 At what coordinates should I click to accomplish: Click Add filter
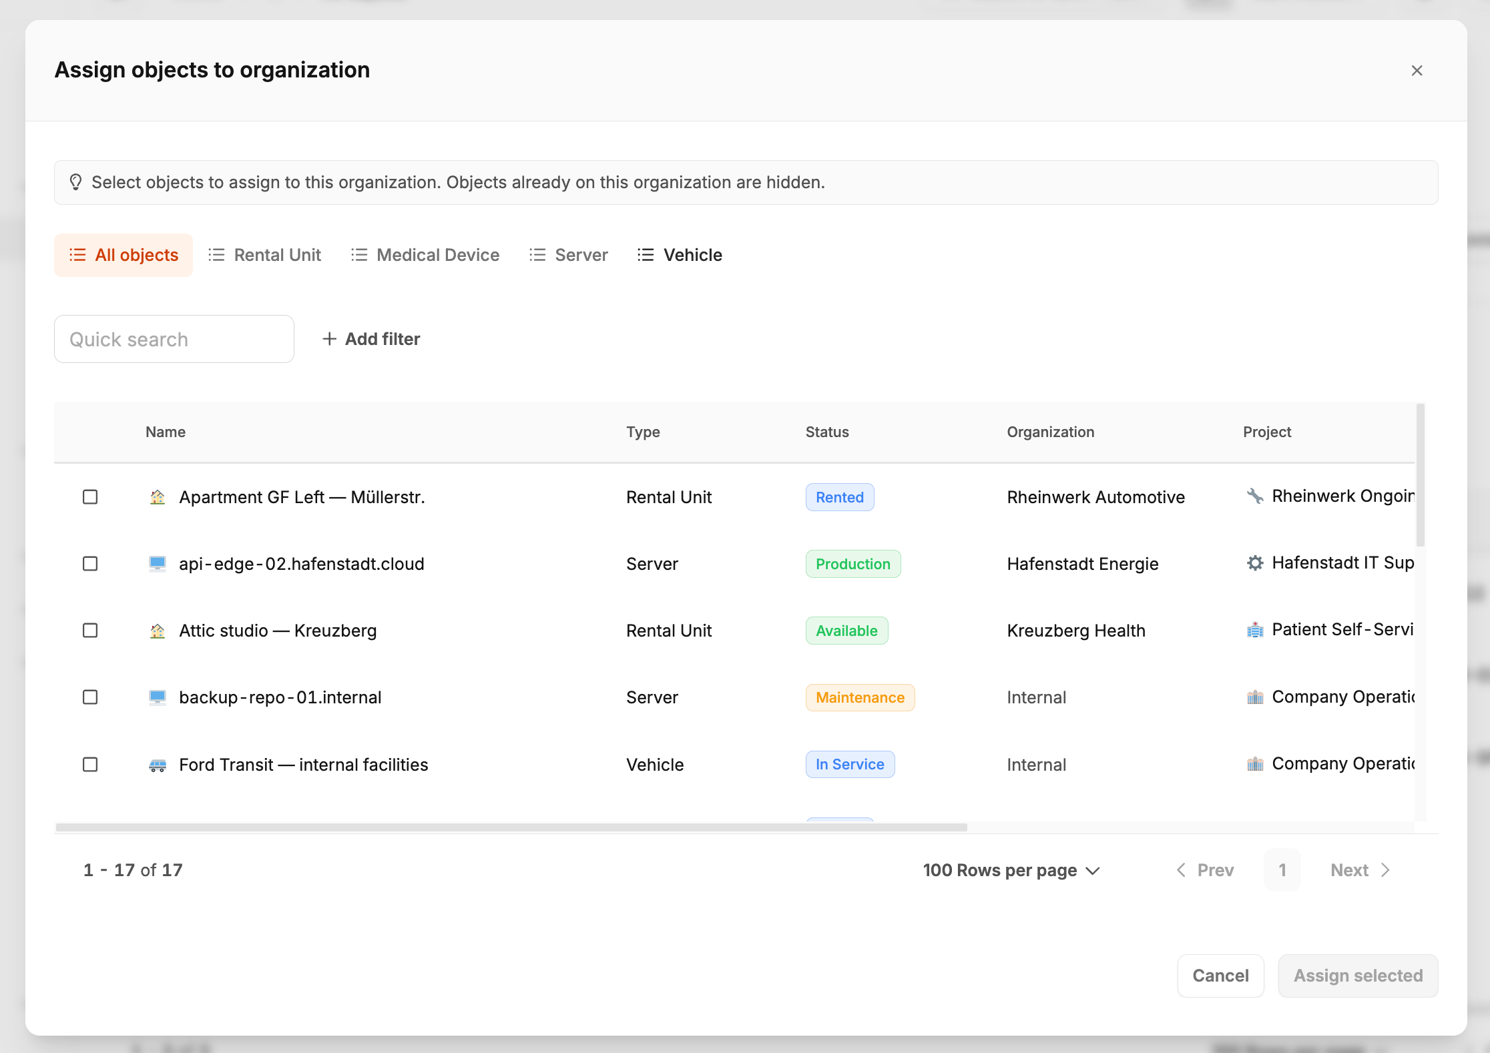pos(371,339)
